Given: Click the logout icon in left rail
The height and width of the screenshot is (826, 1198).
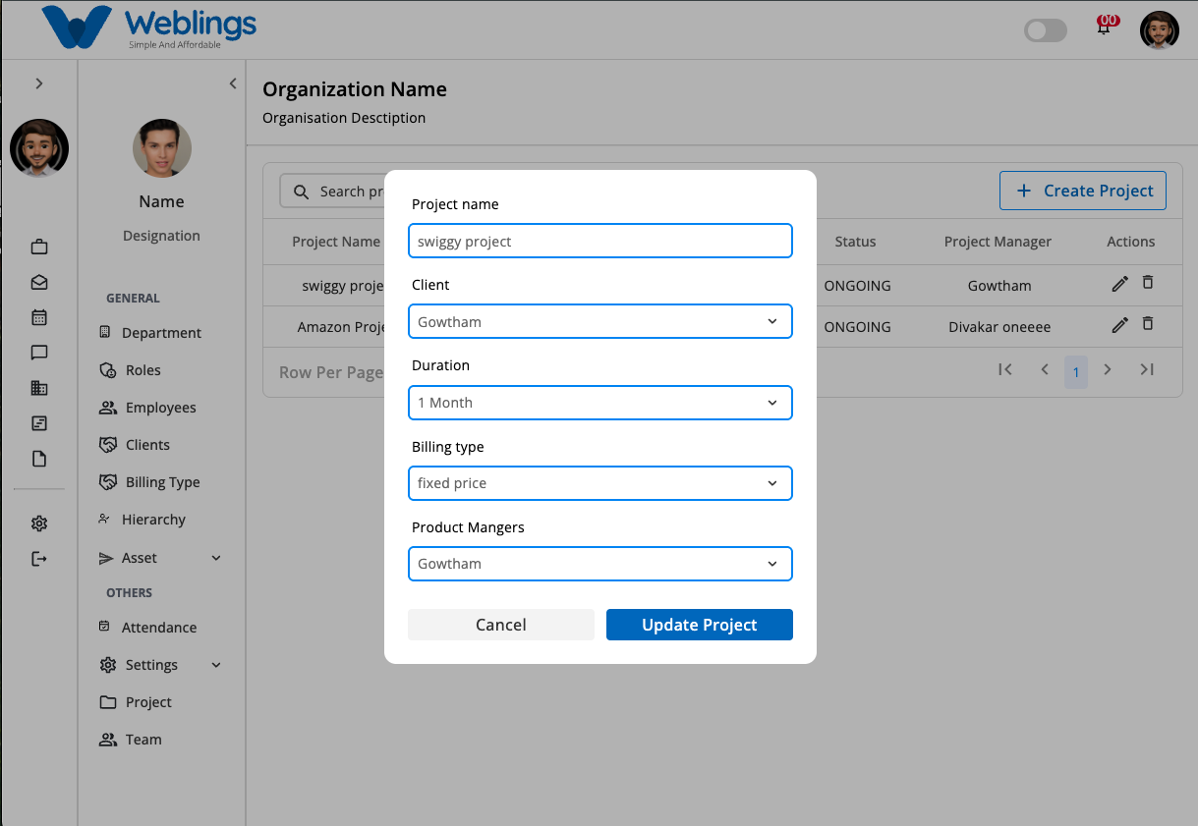Looking at the screenshot, I should coord(39,559).
